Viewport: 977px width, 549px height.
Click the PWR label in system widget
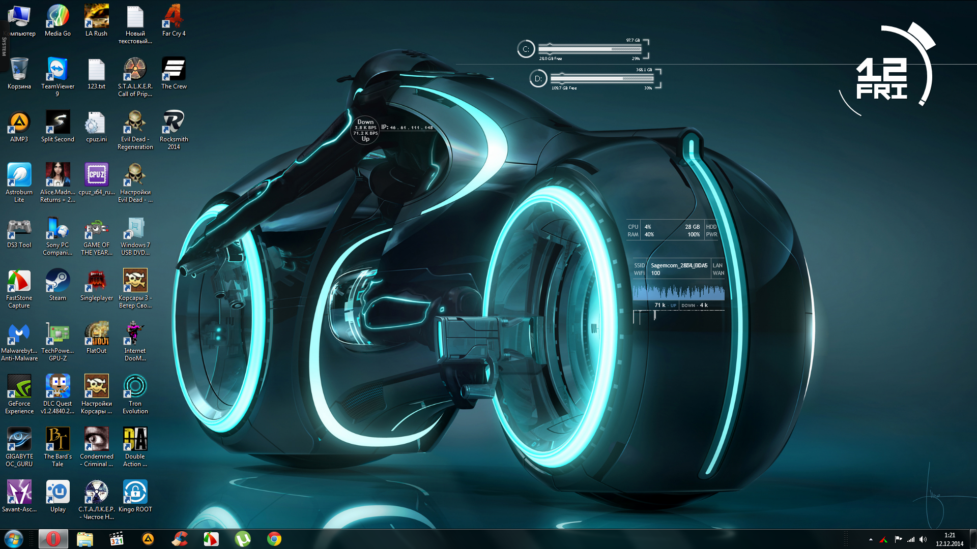pyautogui.click(x=711, y=234)
